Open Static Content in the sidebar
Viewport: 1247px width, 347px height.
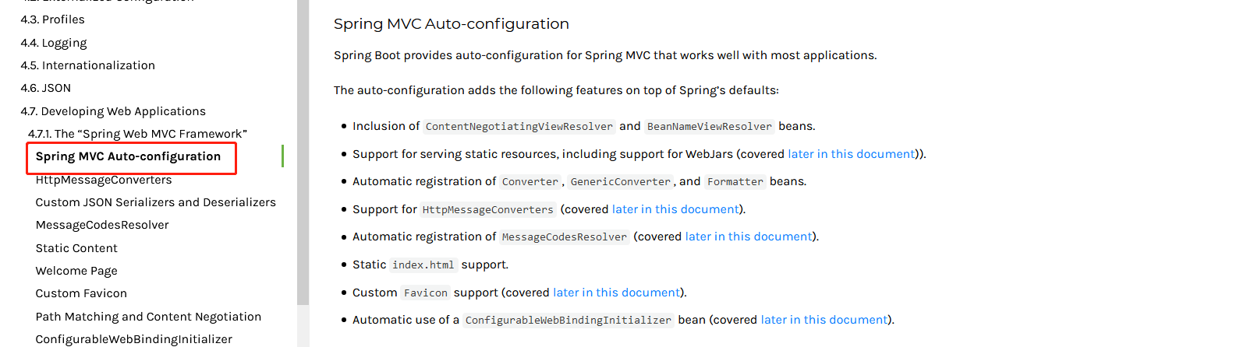click(76, 248)
